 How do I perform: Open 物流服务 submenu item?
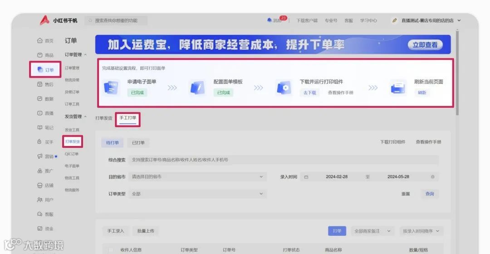[x=72, y=190]
